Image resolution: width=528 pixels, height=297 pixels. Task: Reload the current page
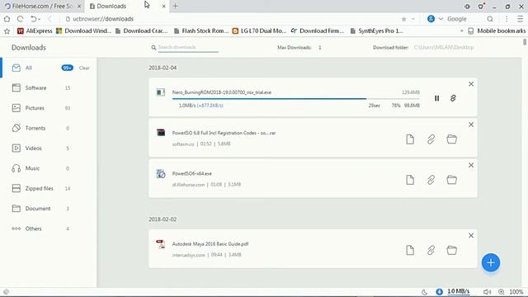click(20, 19)
